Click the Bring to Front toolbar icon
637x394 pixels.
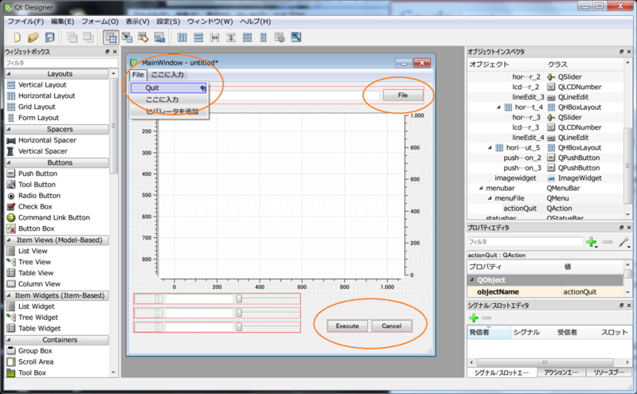[88, 37]
